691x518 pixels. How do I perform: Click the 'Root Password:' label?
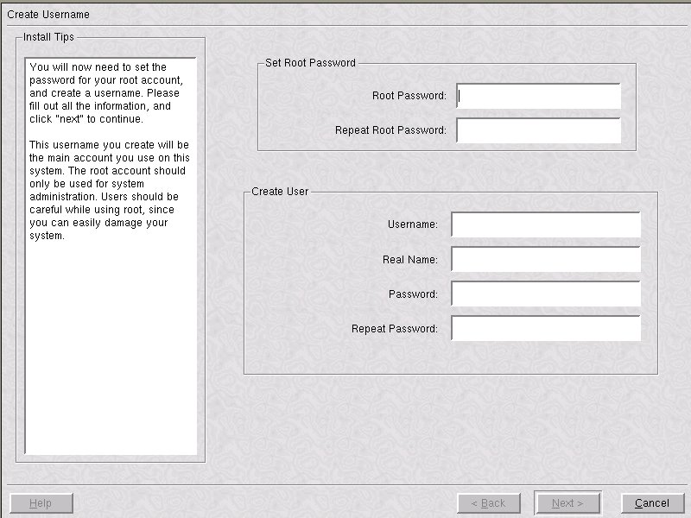(x=409, y=96)
